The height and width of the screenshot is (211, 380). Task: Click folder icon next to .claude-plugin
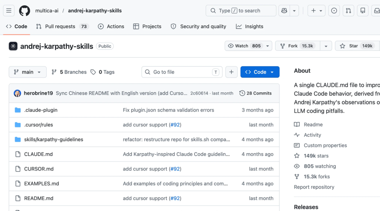pos(18,110)
